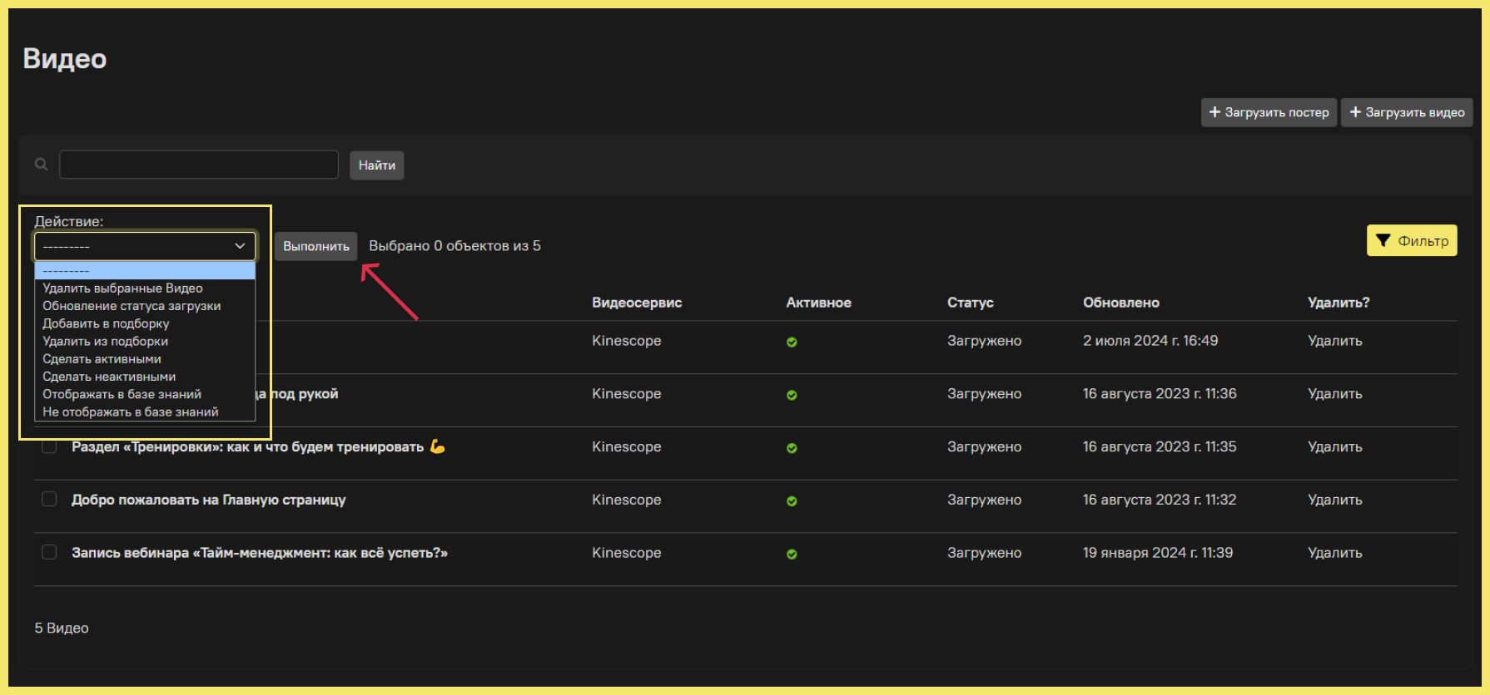
Task: Sort by Активное column header
Action: pyautogui.click(x=818, y=303)
